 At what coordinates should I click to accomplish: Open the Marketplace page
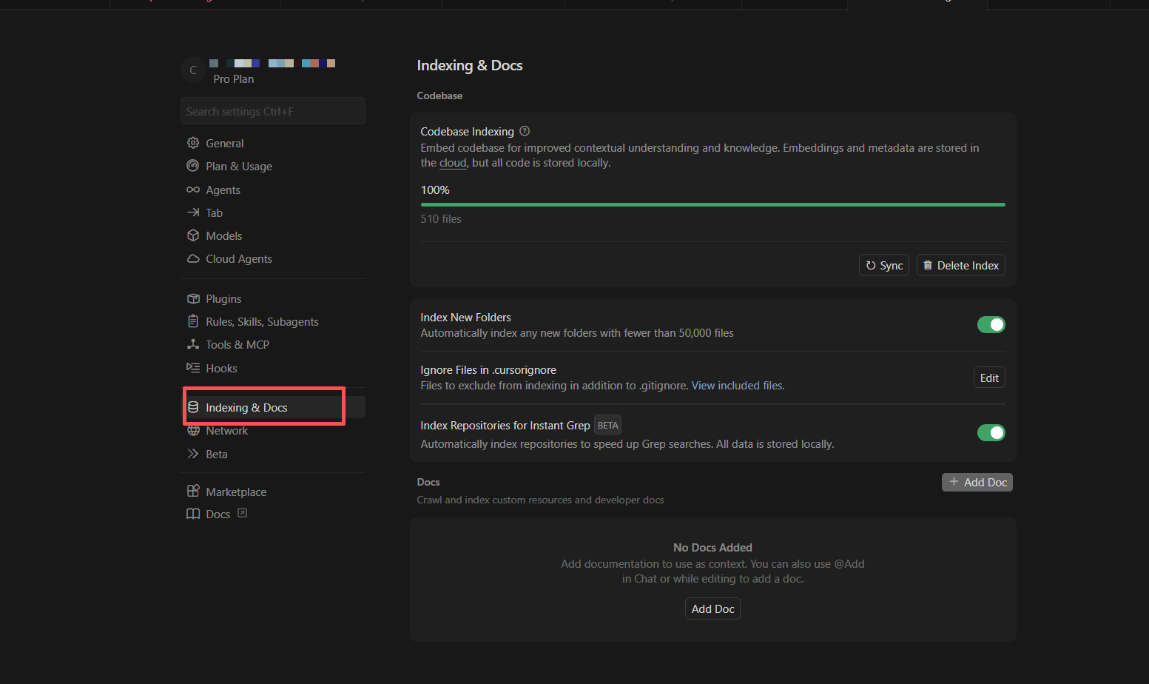point(235,492)
